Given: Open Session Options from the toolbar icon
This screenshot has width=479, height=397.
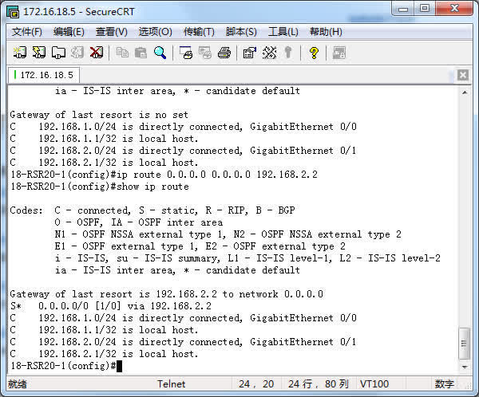Looking at the screenshot, I should [249, 53].
